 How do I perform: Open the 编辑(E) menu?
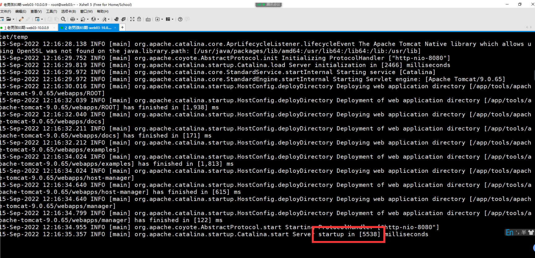click(21, 11)
